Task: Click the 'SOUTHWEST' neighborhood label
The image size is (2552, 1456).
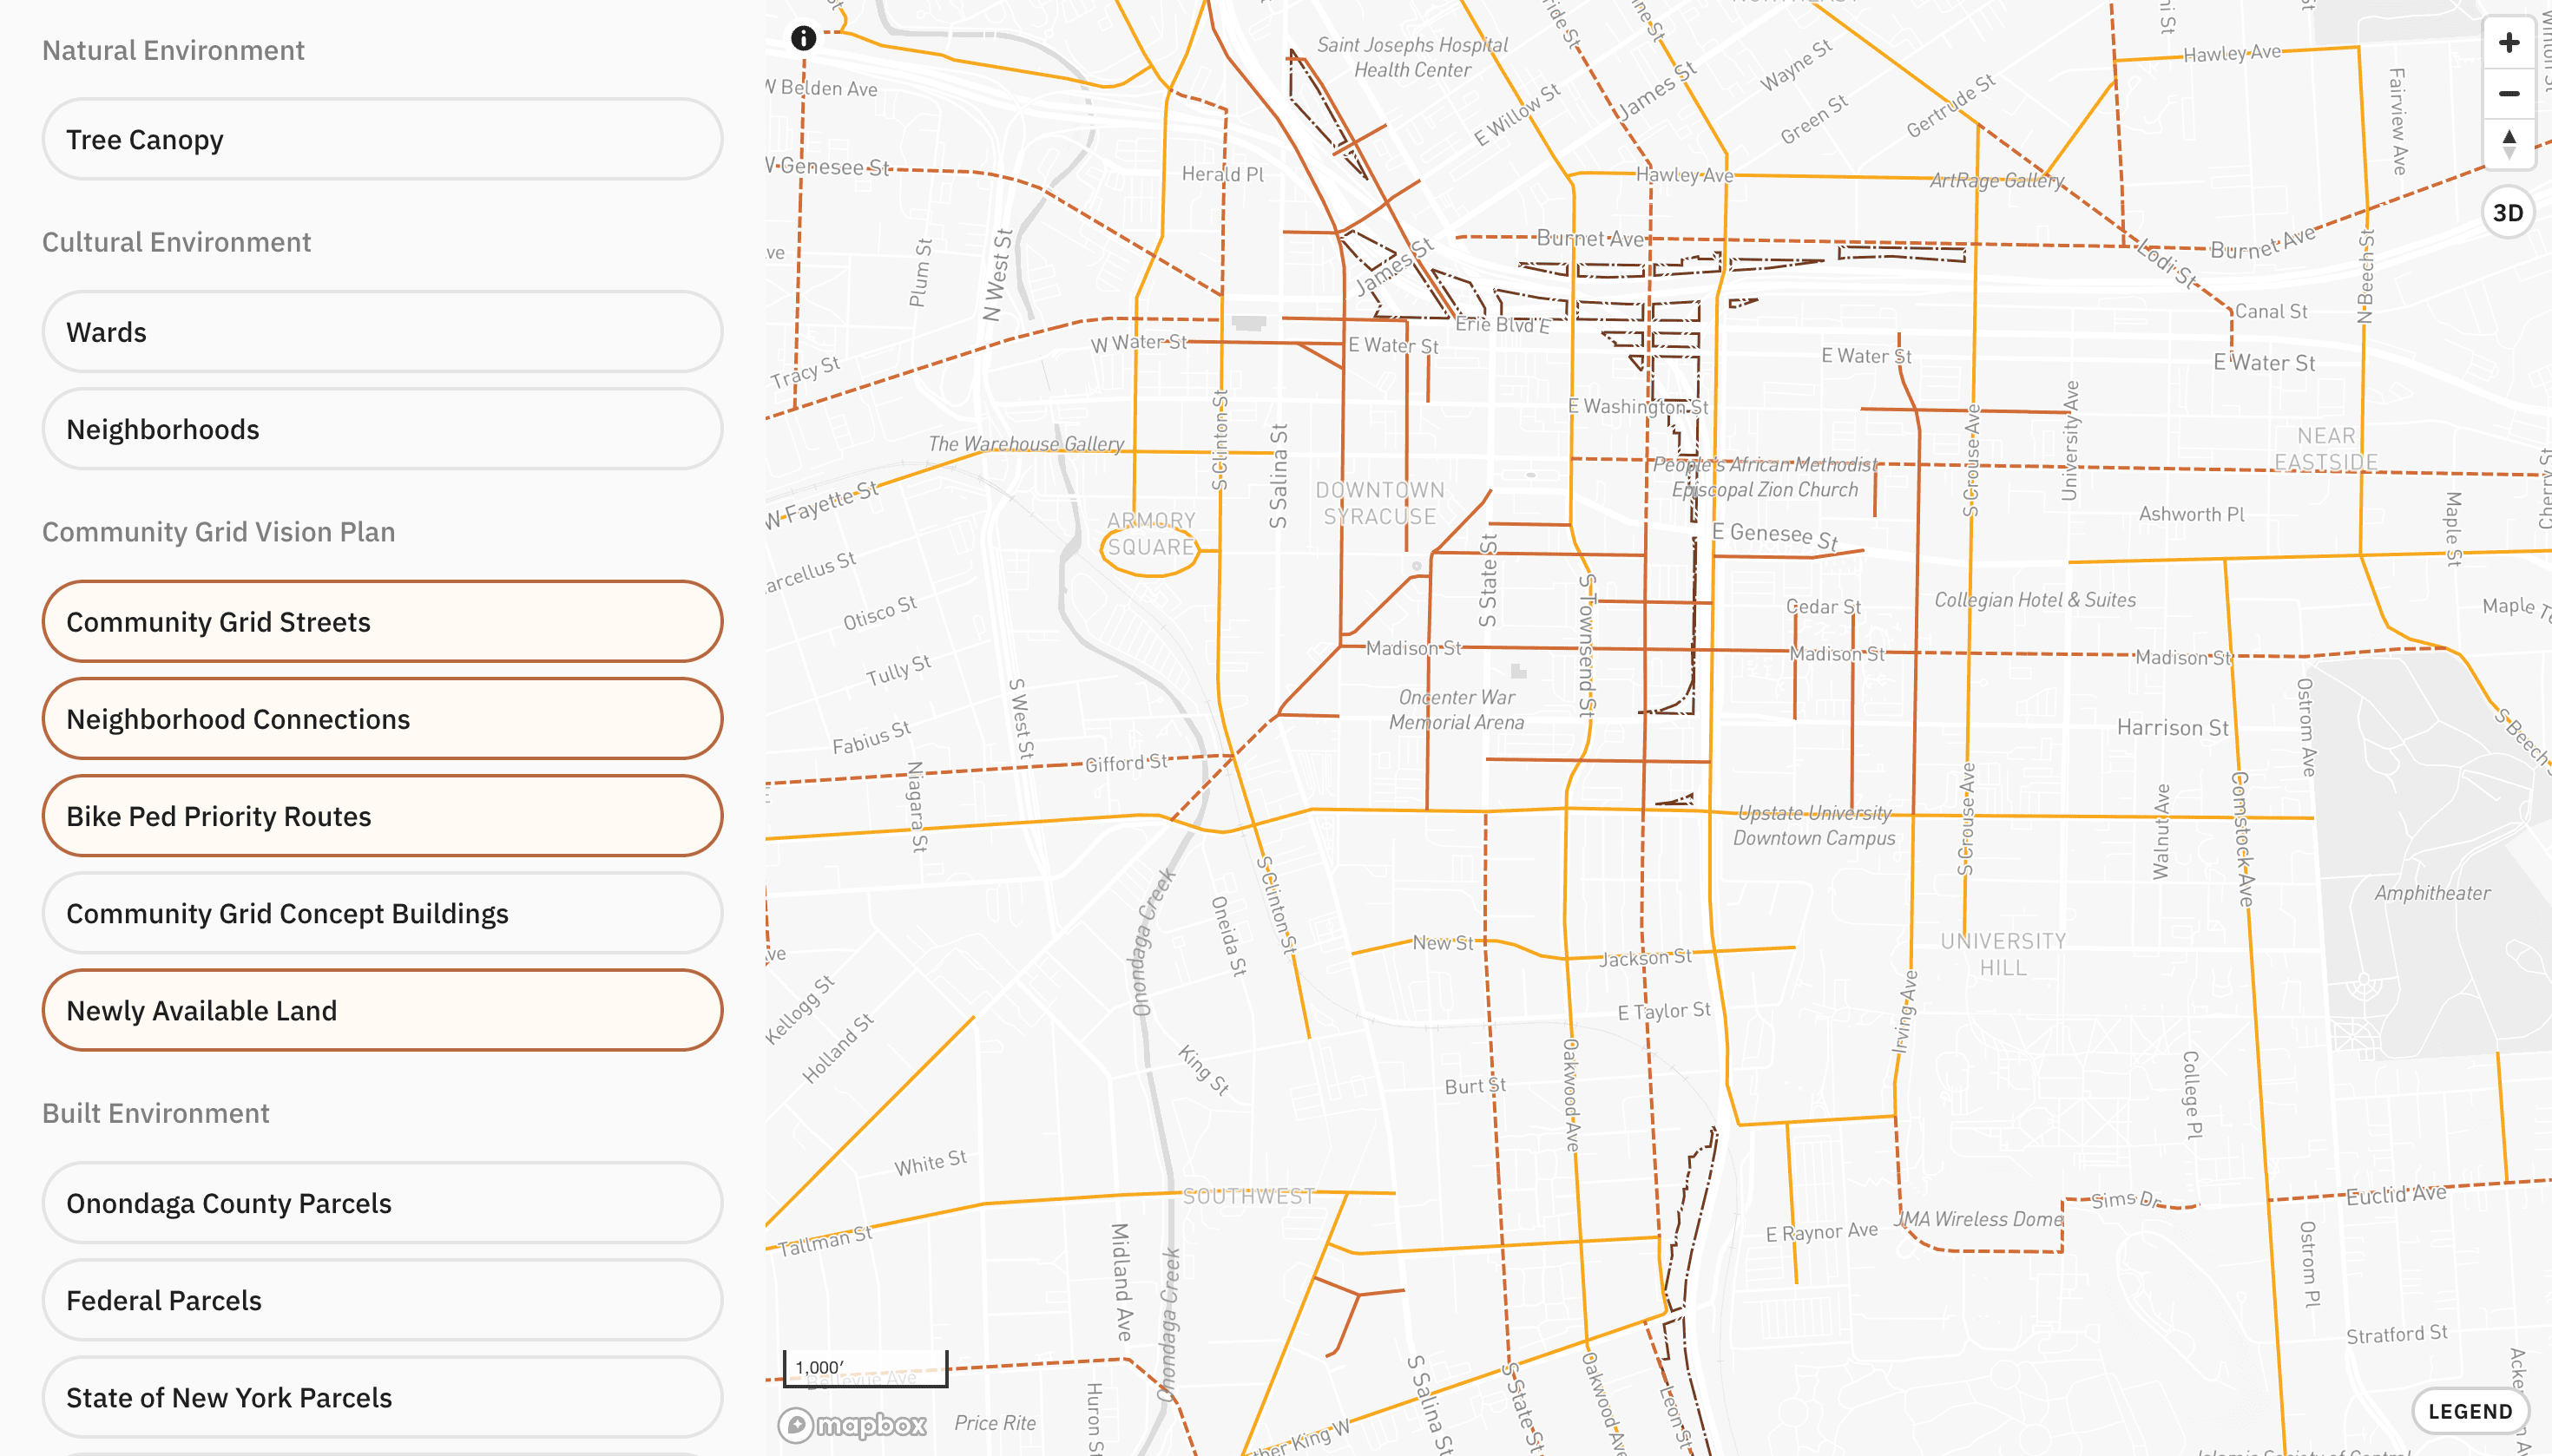Action: pos(1247,1196)
